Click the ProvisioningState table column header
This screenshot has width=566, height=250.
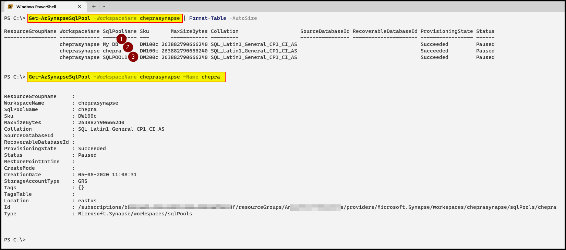coord(447,31)
